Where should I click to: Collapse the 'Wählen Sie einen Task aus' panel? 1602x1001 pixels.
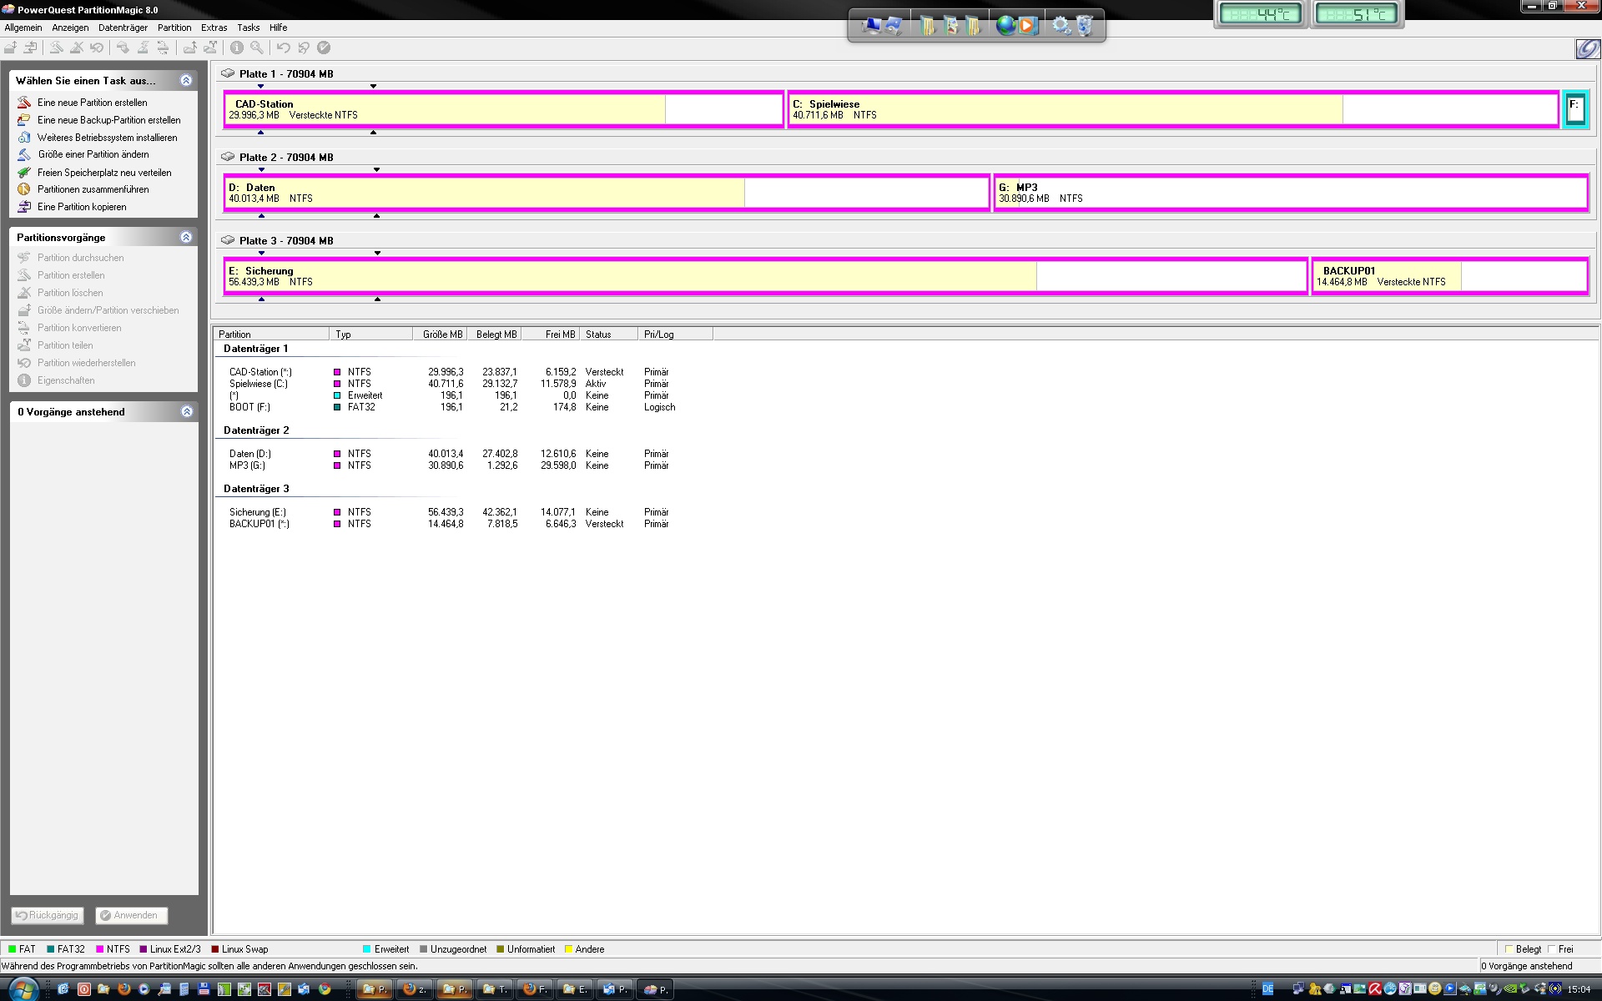(186, 80)
